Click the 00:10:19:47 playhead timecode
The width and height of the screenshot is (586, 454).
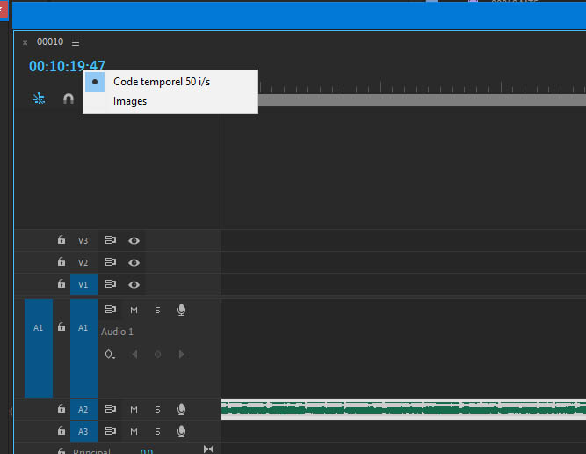click(67, 66)
